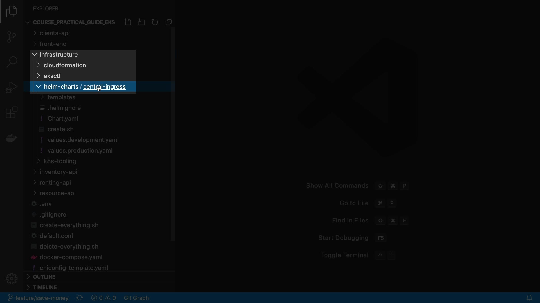The width and height of the screenshot is (540, 303).
Task: Refresh the Explorer file tree
Action: click(155, 22)
